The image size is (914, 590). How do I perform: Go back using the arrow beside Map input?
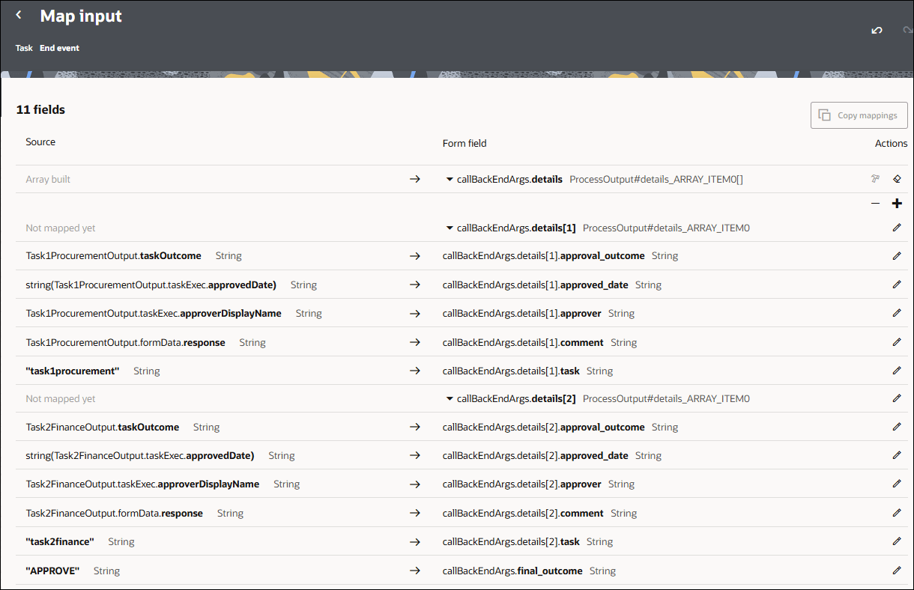[x=19, y=15]
